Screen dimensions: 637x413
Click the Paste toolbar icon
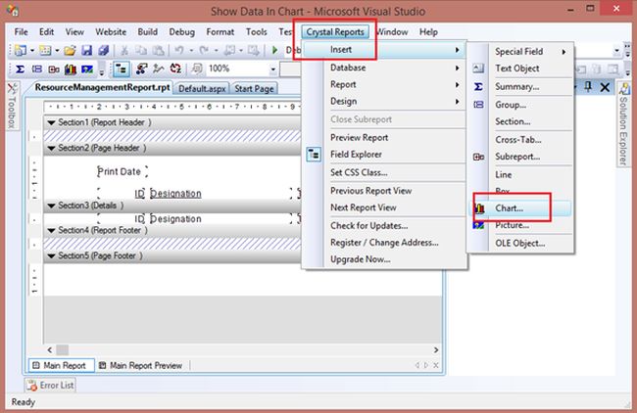click(x=159, y=50)
